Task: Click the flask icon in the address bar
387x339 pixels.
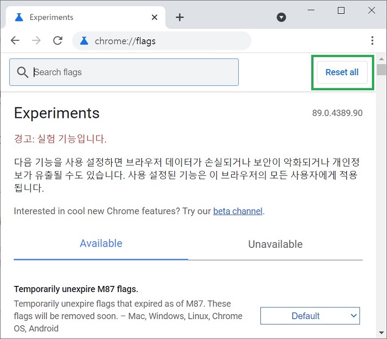Action: tap(84, 41)
